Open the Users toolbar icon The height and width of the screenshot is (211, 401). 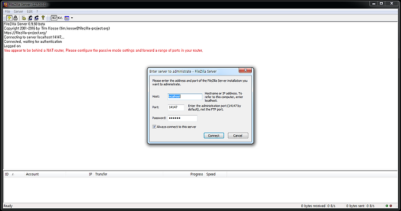[30, 18]
